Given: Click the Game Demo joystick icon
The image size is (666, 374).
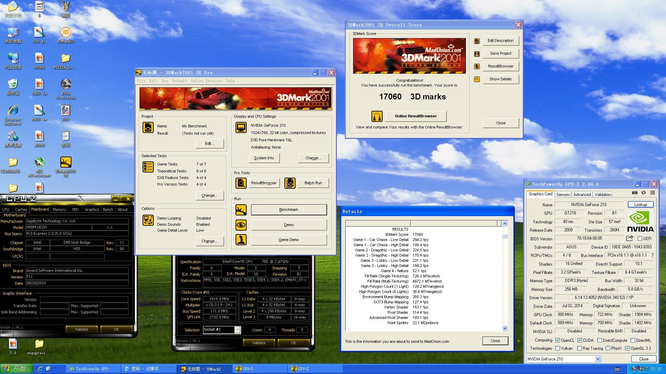Looking at the screenshot, I should 241,240.
